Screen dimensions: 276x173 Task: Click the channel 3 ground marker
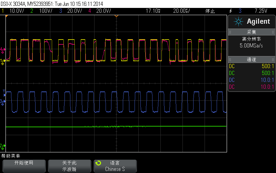3,102
